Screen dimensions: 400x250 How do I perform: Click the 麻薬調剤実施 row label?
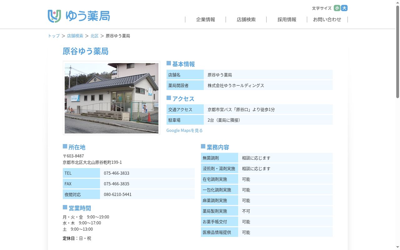point(219,201)
